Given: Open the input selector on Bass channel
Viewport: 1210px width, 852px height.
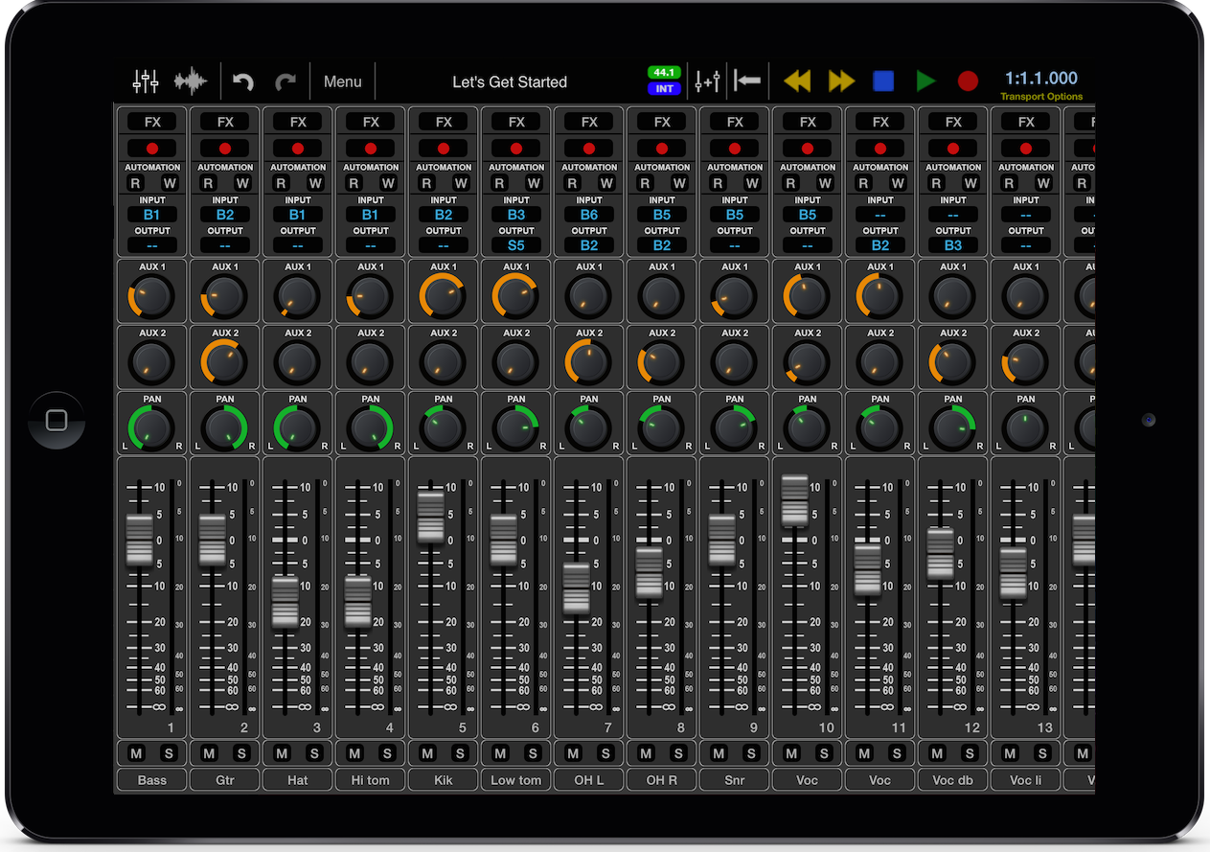Looking at the screenshot, I should tap(152, 215).
